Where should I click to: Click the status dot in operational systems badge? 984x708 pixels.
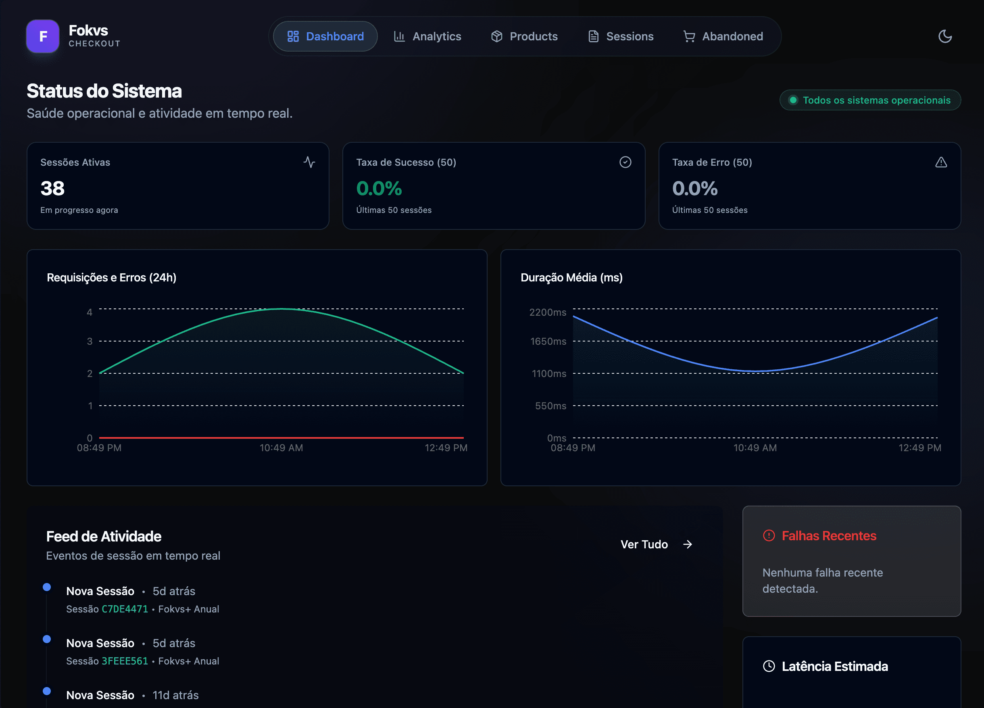[794, 100]
